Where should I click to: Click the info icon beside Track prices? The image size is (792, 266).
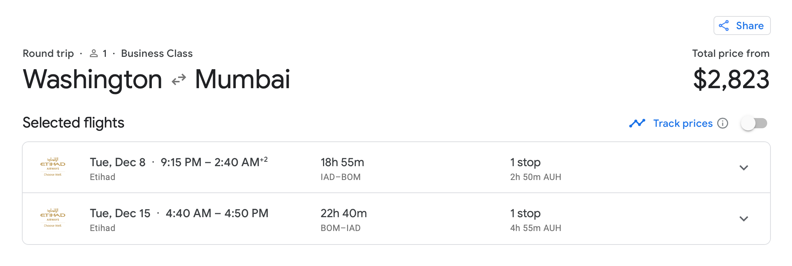(723, 124)
